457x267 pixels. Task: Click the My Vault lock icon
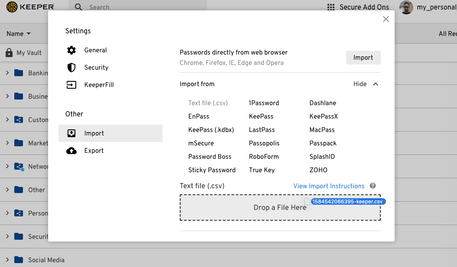coord(9,53)
